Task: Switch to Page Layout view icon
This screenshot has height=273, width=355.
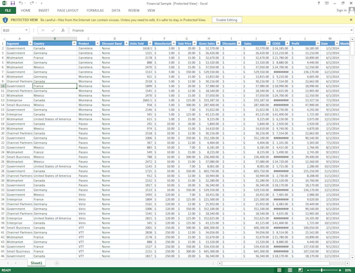Action: click(x=290, y=270)
